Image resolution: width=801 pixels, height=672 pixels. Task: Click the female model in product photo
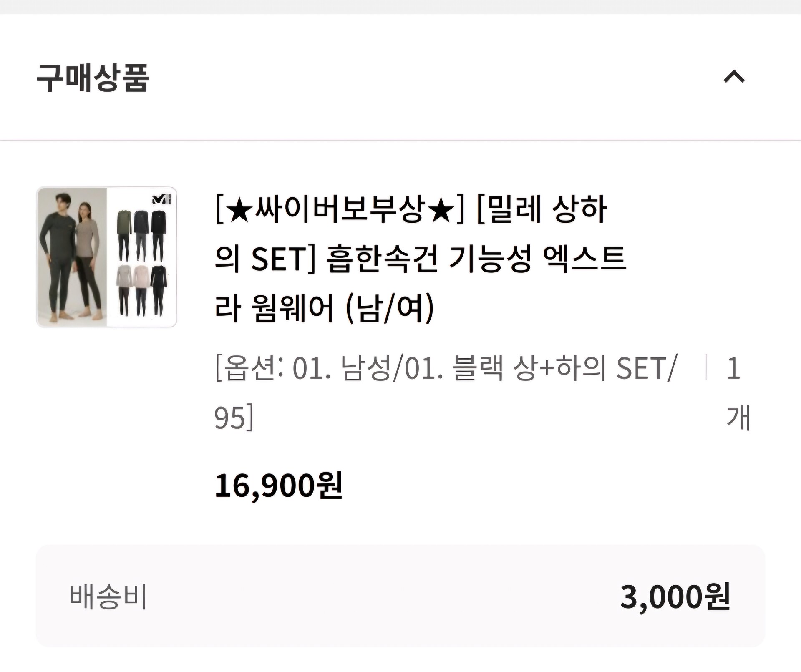click(x=87, y=259)
